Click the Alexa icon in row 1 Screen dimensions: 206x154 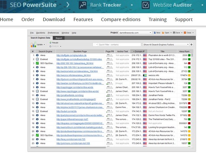tap(37, 55)
